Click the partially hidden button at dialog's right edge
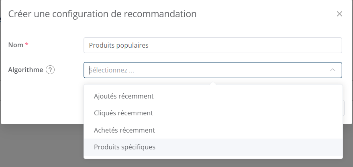 pyautogui.click(x=345, y=108)
